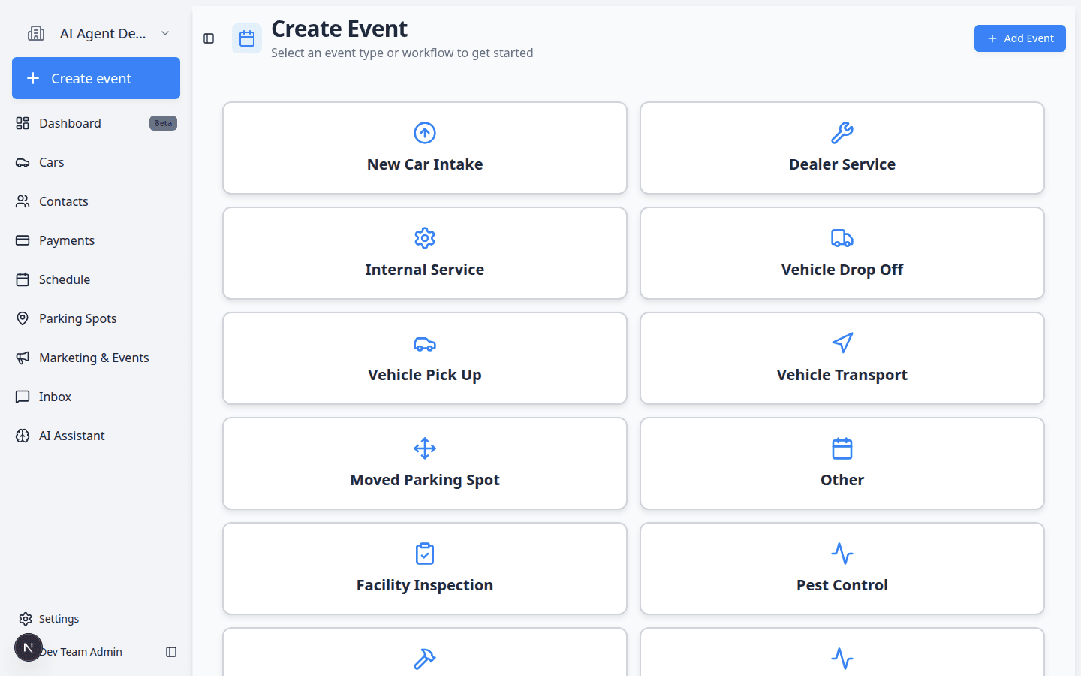The height and width of the screenshot is (676, 1081).
Task: Click the pulse icon on the bottom right card
Action: click(x=842, y=659)
